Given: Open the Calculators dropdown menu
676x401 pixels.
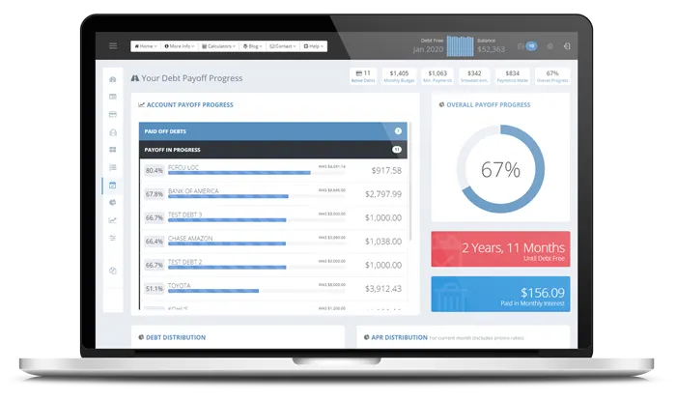Looking at the screenshot, I should (x=218, y=46).
